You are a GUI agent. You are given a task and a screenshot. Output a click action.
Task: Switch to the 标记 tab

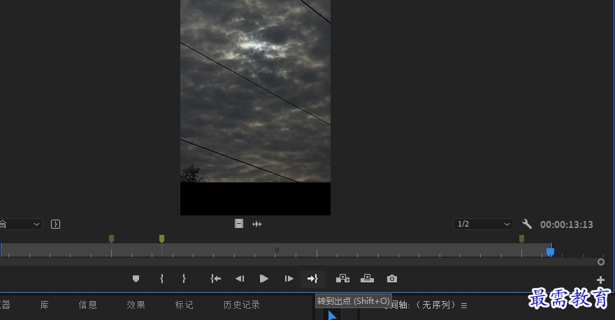point(184,305)
